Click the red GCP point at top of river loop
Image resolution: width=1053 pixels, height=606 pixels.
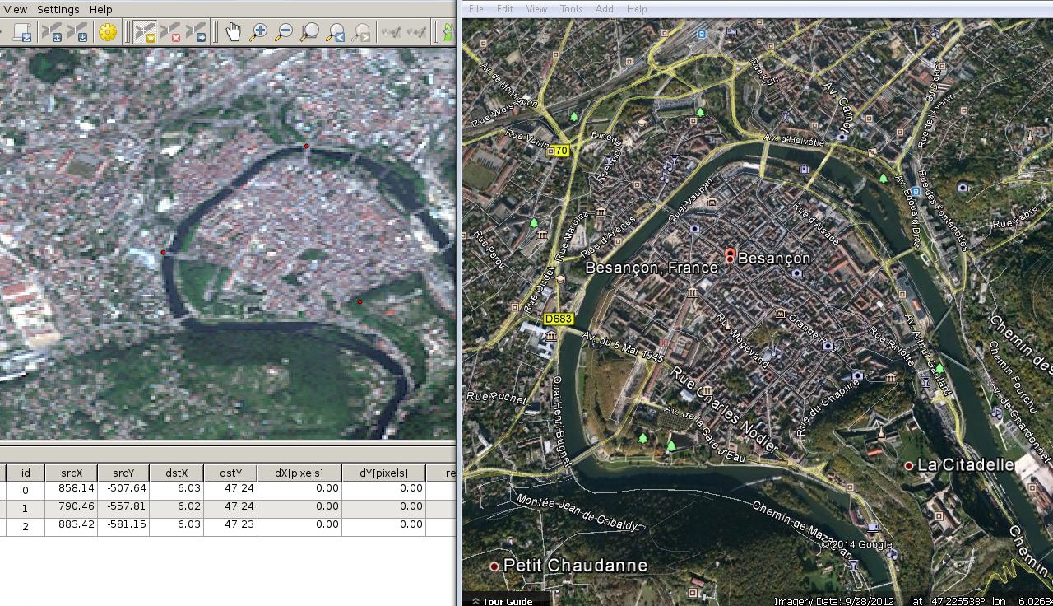point(306,147)
